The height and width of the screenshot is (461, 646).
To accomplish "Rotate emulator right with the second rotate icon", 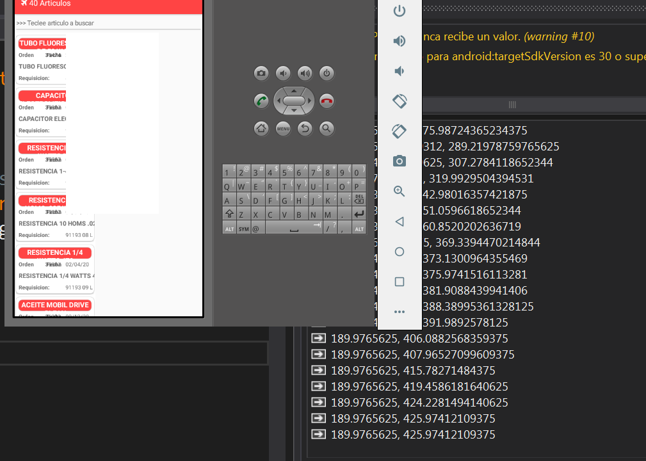I will coord(400,131).
